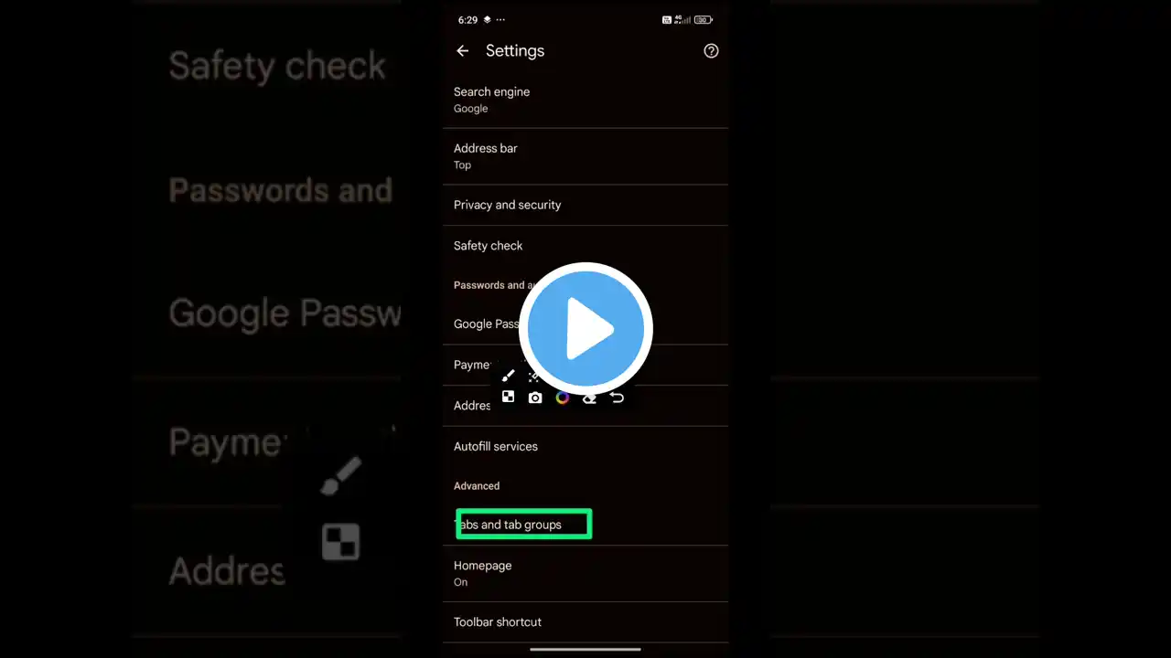Open Search engine setting
The height and width of the screenshot is (658, 1171).
pyautogui.click(x=585, y=100)
